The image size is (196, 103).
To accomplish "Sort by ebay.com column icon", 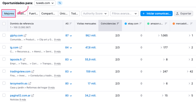I will 141,24.
